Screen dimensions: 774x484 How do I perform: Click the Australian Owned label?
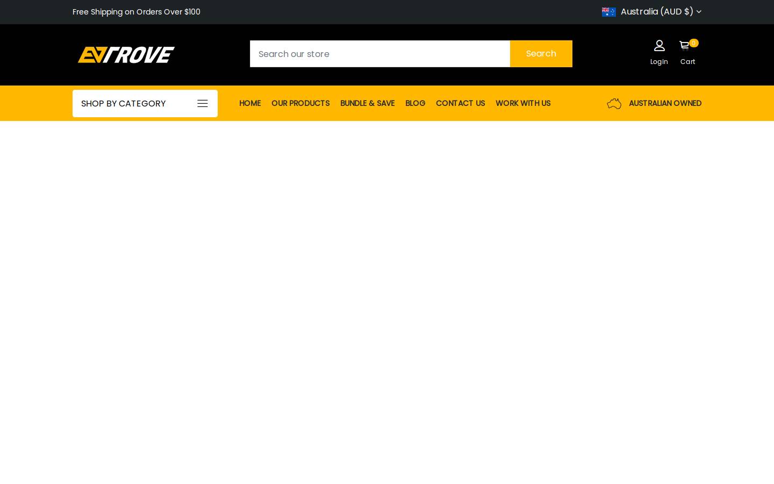point(665,103)
